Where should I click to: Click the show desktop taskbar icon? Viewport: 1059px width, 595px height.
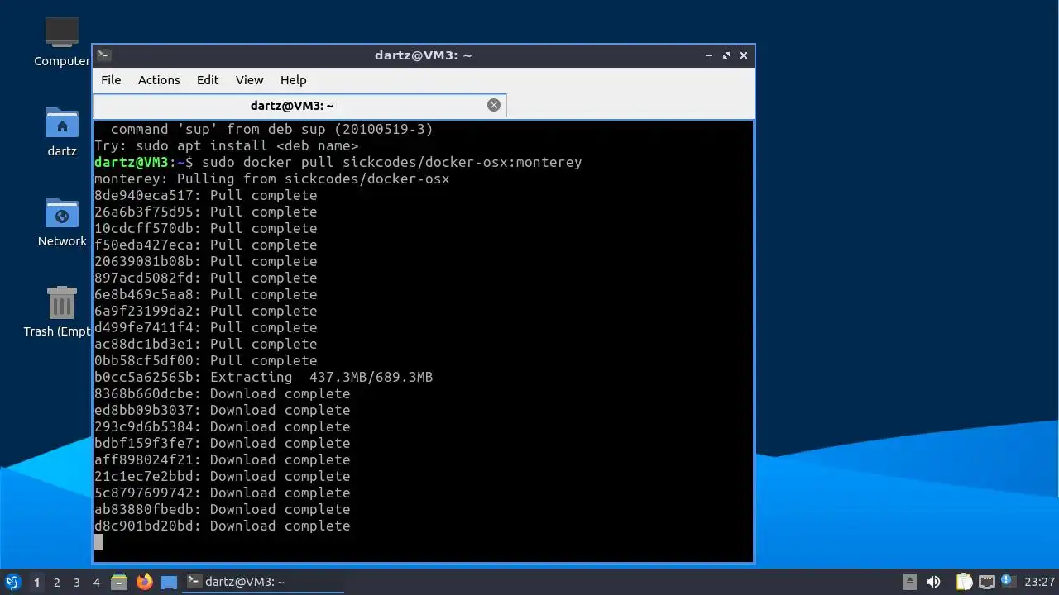[x=169, y=582]
